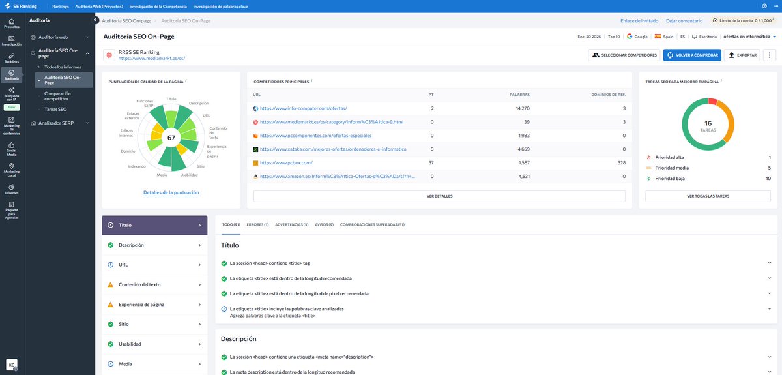Screen dimensions: 782x375
Task: Click the 16 Tareas donut chart
Action: 708,124
